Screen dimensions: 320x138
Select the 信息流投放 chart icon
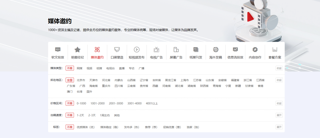(235, 50)
